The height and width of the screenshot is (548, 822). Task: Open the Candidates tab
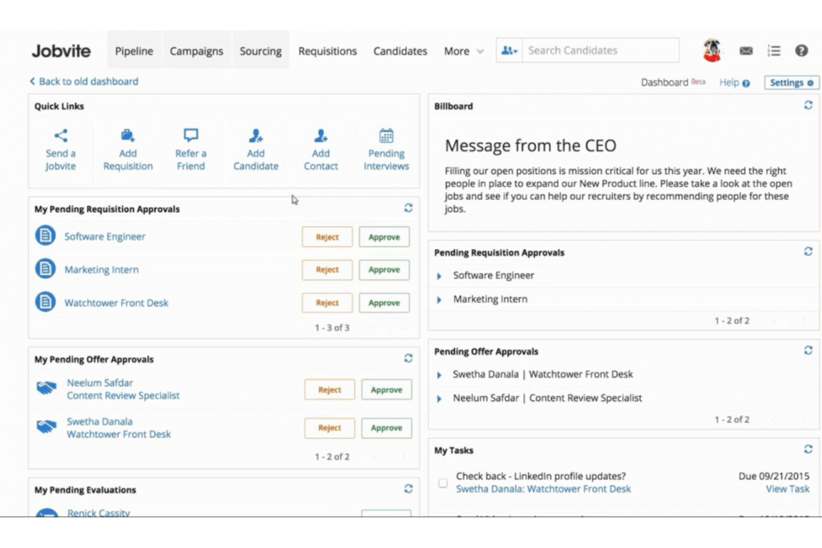click(x=400, y=51)
